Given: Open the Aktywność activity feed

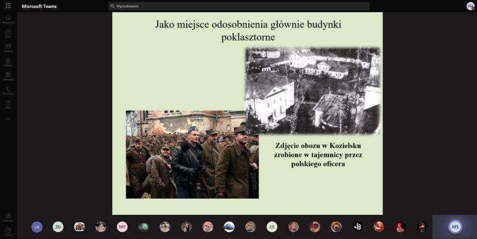Looking at the screenshot, I should 8,19.
